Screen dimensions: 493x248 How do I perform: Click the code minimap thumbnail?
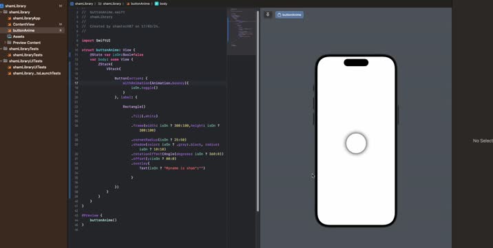click(242, 32)
